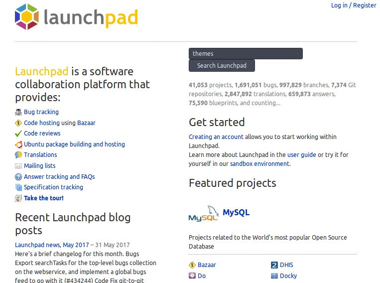The image size is (380, 283).
Task: Open the Take the tour! link
Action: coord(44,198)
